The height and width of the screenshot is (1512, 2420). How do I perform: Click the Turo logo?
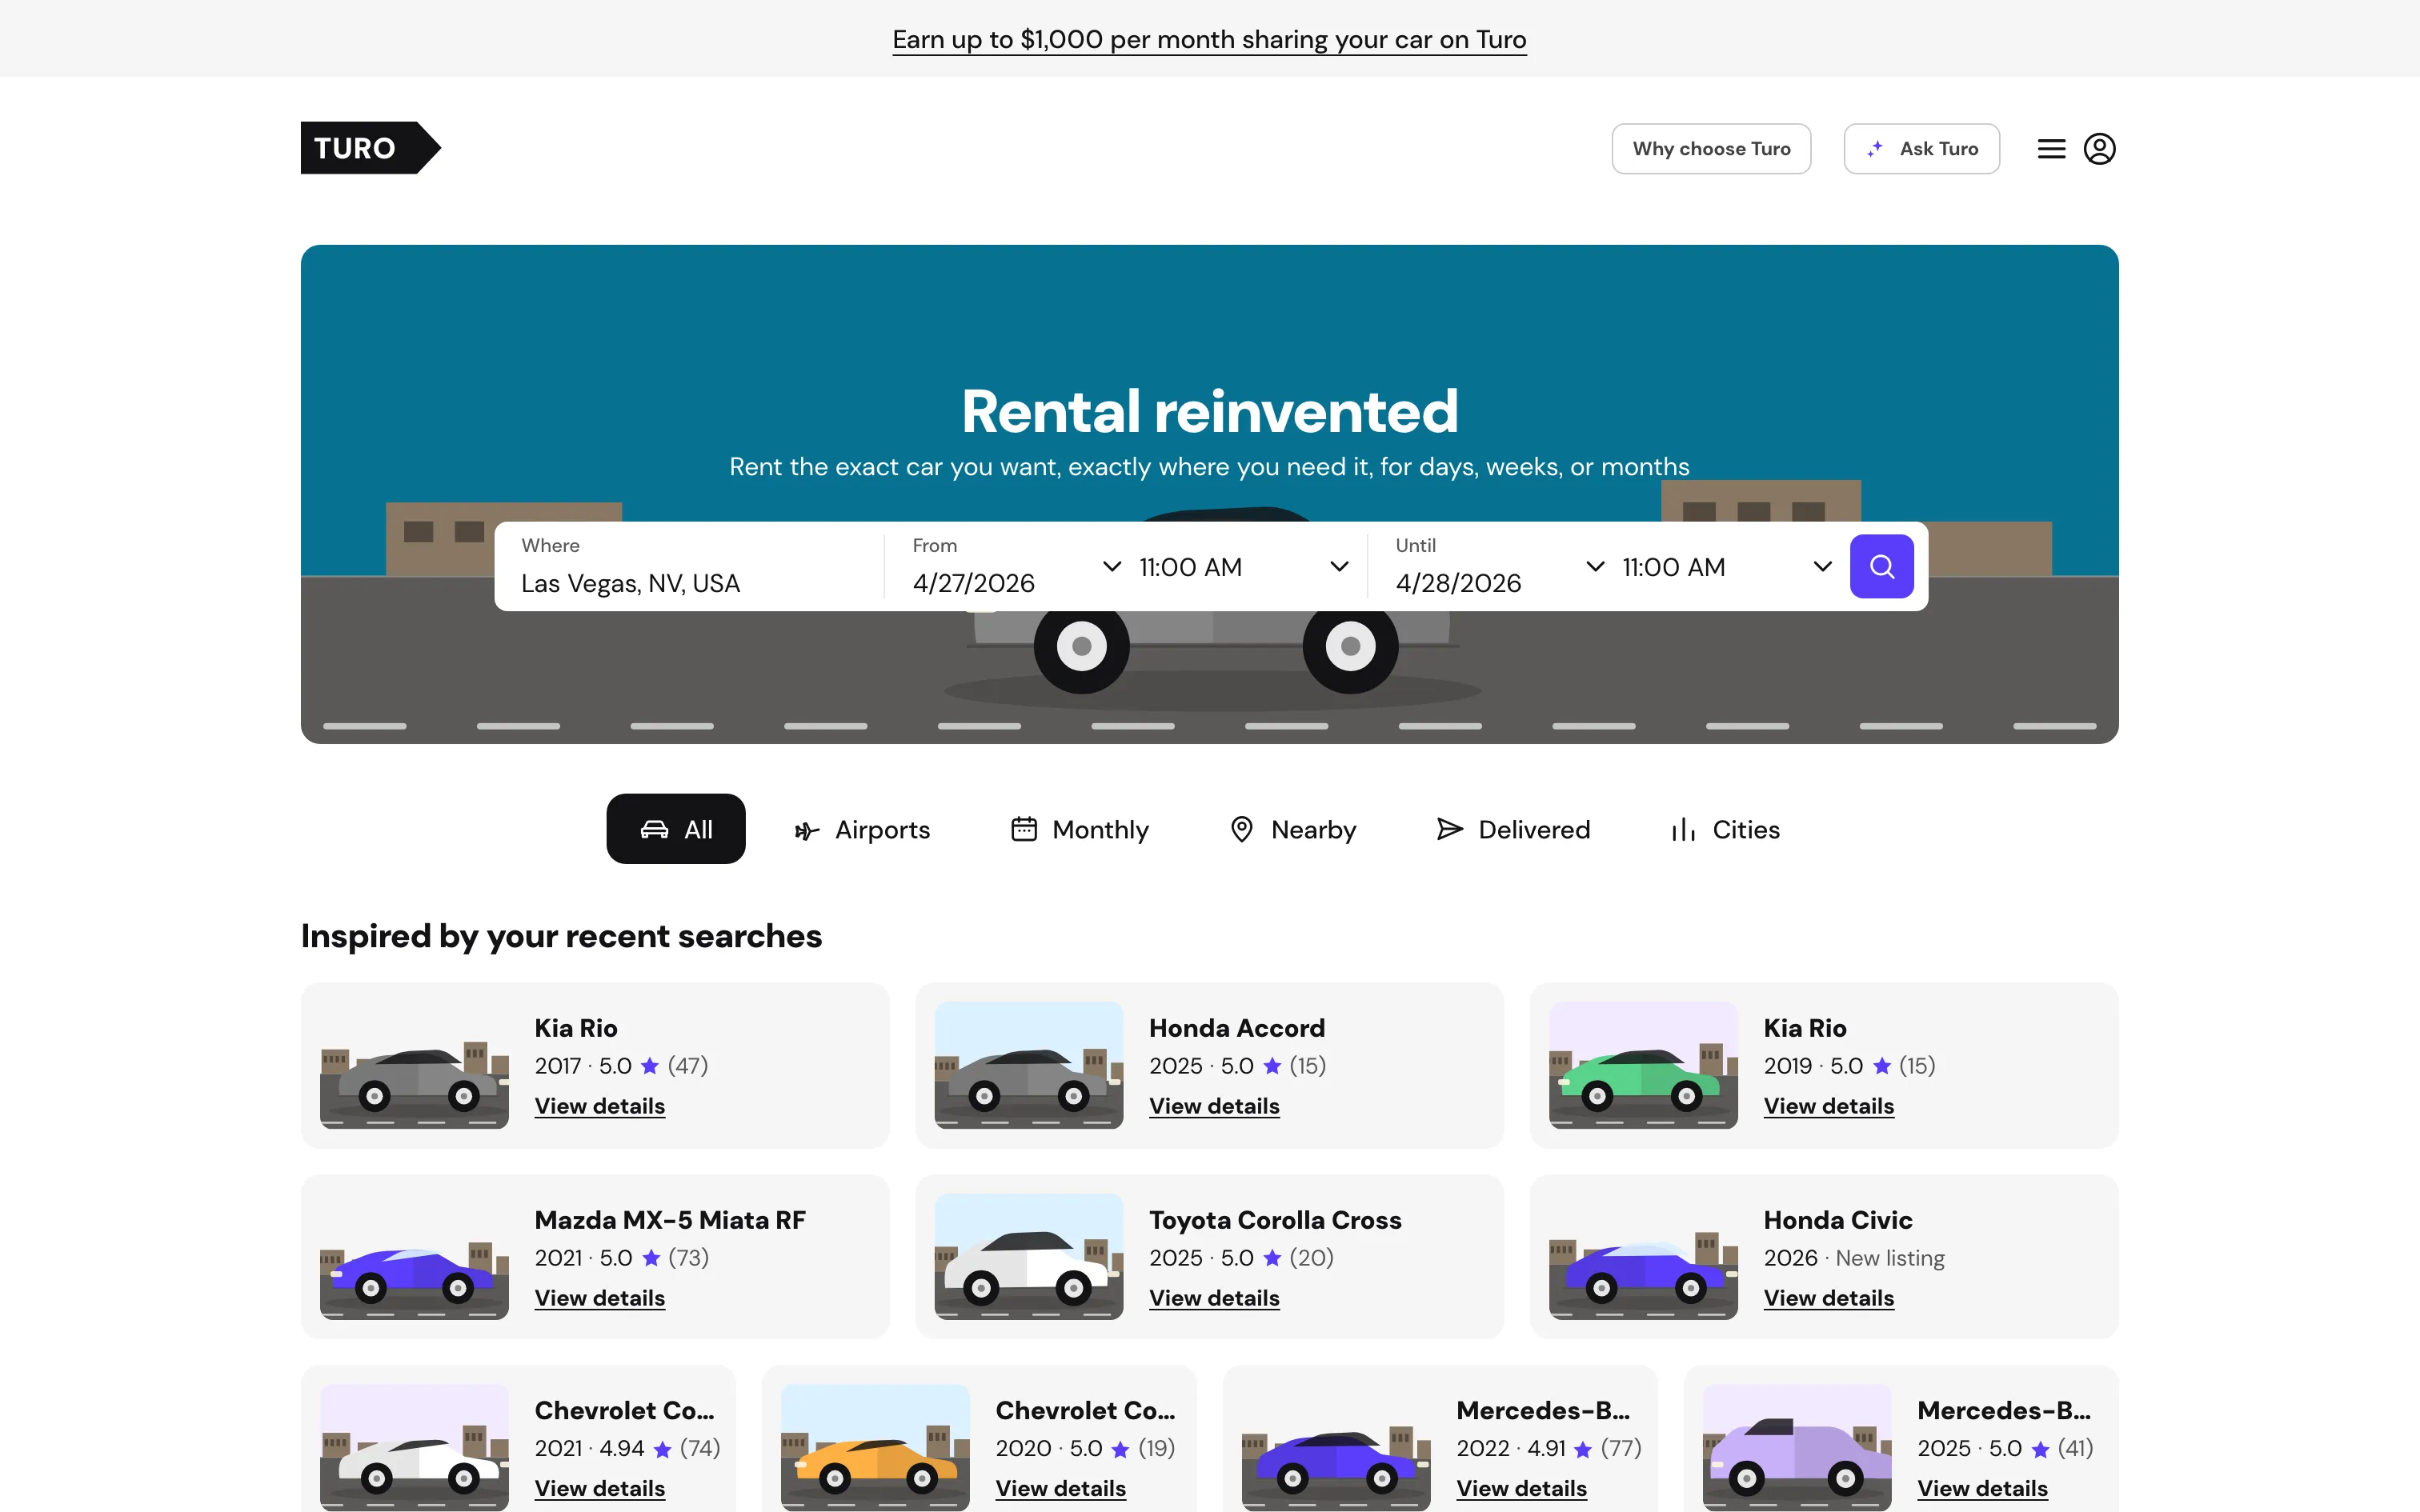pyautogui.click(x=370, y=148)
